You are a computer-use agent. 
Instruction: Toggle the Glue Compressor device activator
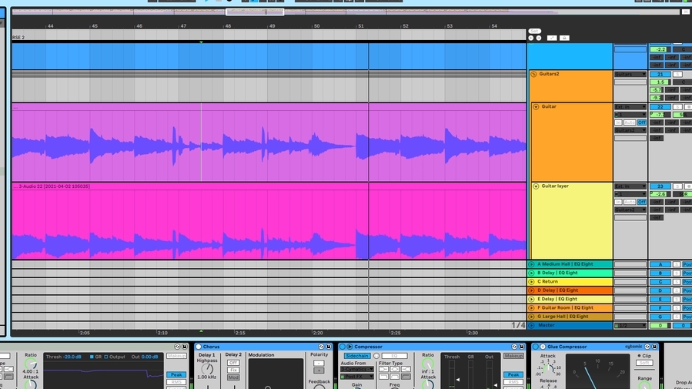(536, 347)
